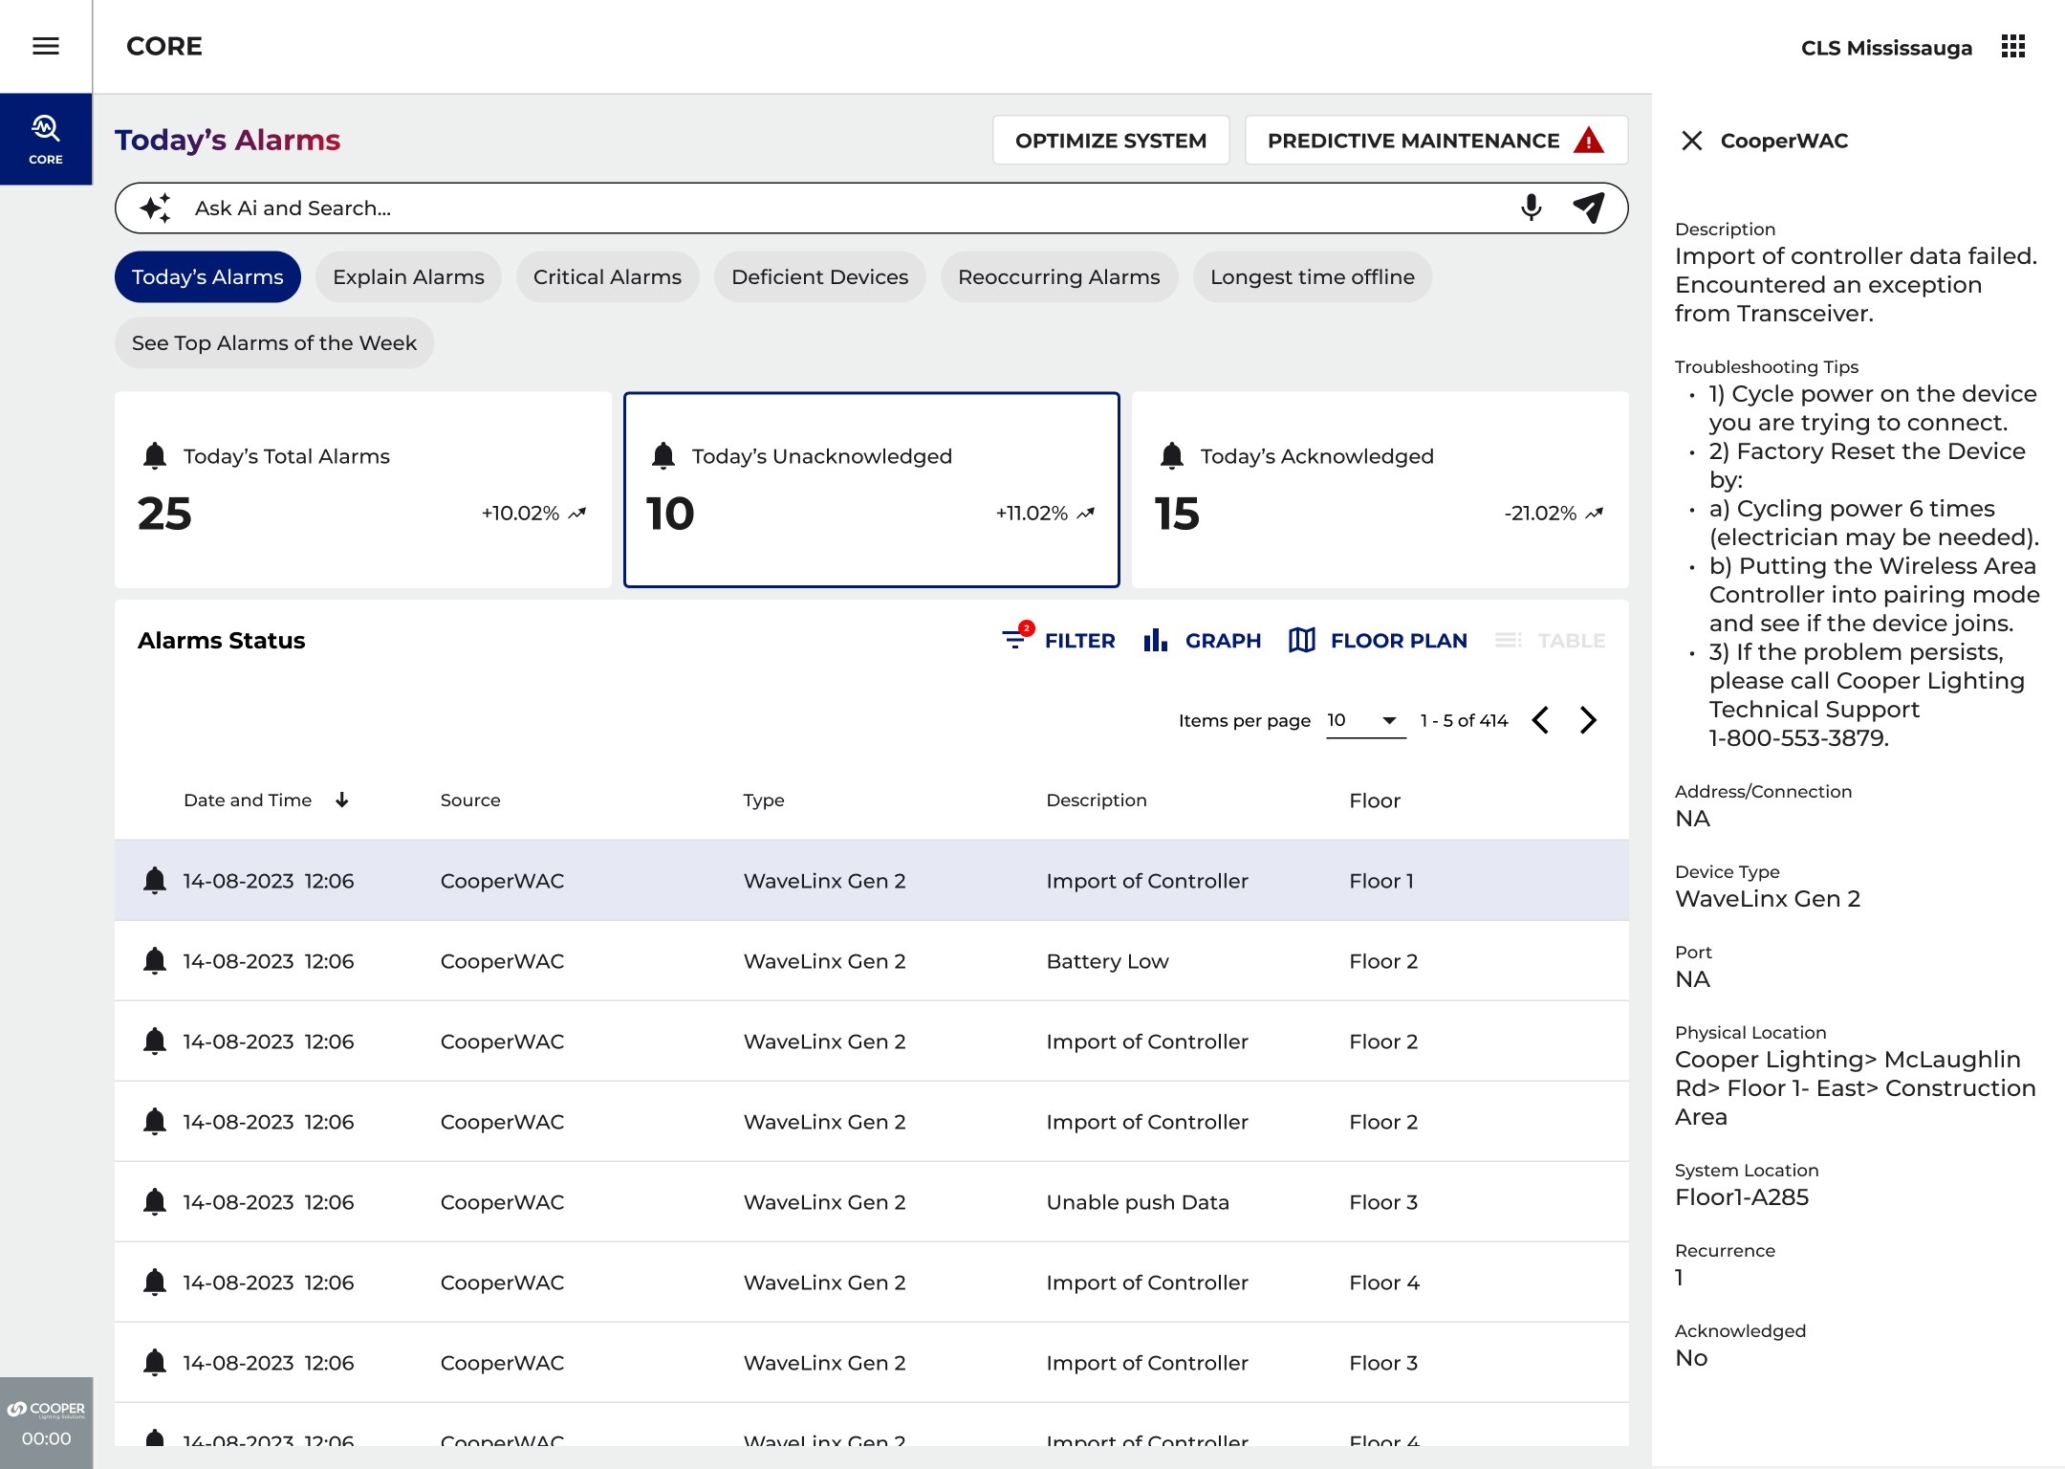
Task: Click bell icon in Today's Unacknowledged card
Action: [x=663, y=456]
